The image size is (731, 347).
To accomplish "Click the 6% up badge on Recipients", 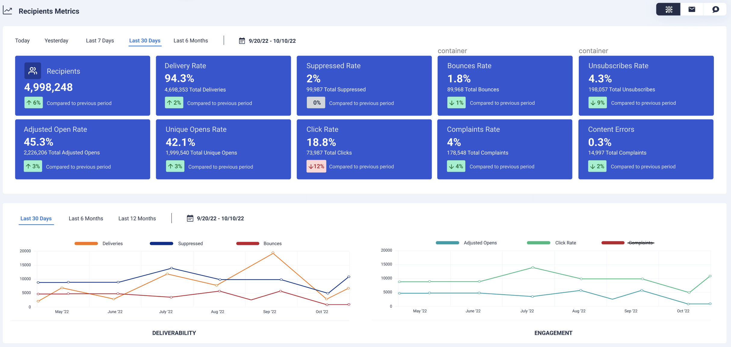I will click(33, 103).
